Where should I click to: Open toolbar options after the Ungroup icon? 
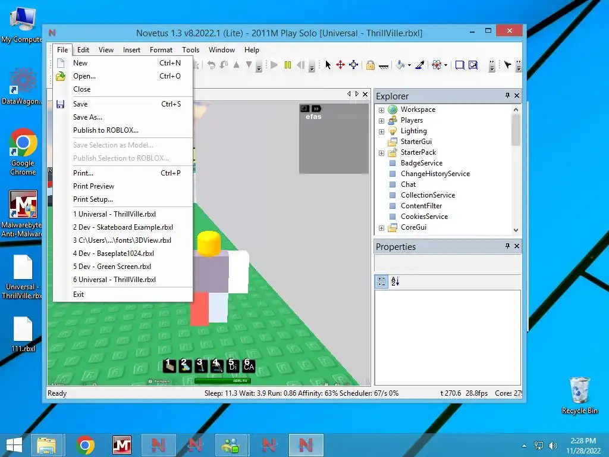click(492, 66)
